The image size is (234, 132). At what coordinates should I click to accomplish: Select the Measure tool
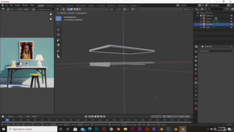tap(58, 56)
